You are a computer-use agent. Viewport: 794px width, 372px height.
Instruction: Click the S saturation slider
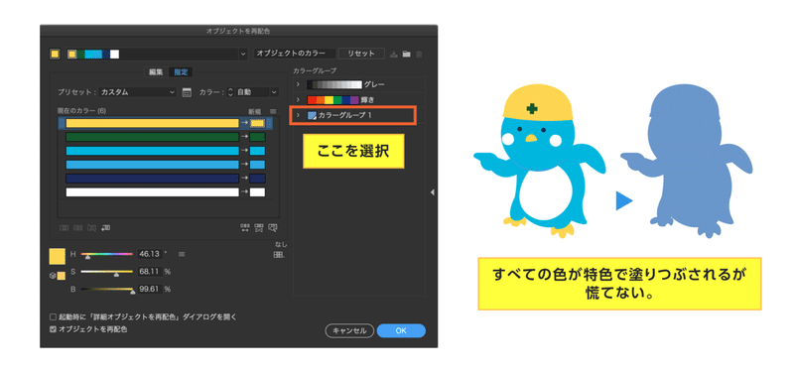[x=107, y=272]
